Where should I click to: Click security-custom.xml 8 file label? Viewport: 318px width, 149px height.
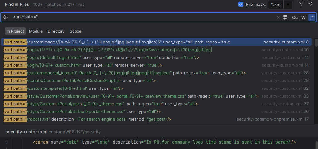click(286, 42)
